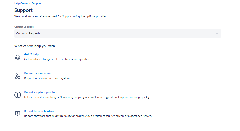Click the headset icon for IT help
The image size is (240, 131).
click(17, 57)
